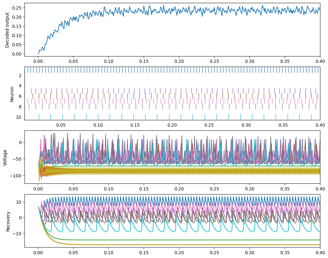Image resolution: width=328 pixels, height=258 pixels.
Task: Click the "Voltage" y-axis label
Action: [5, 158]
